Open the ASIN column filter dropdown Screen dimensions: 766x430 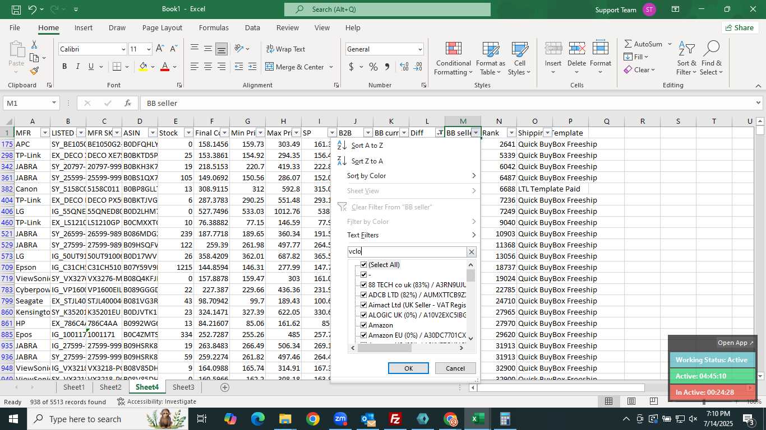pos(153,133)
